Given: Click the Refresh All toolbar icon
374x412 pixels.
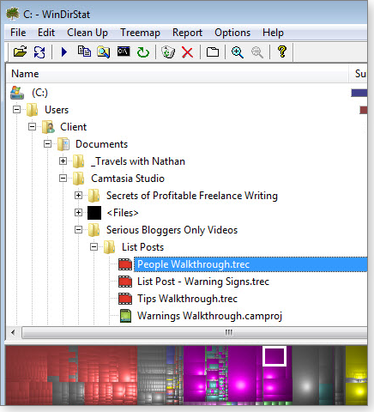Looking at the screenshot, I should [39, 52].
